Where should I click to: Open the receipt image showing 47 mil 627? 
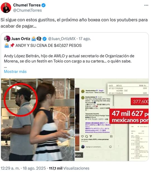(x=112, y=120)
